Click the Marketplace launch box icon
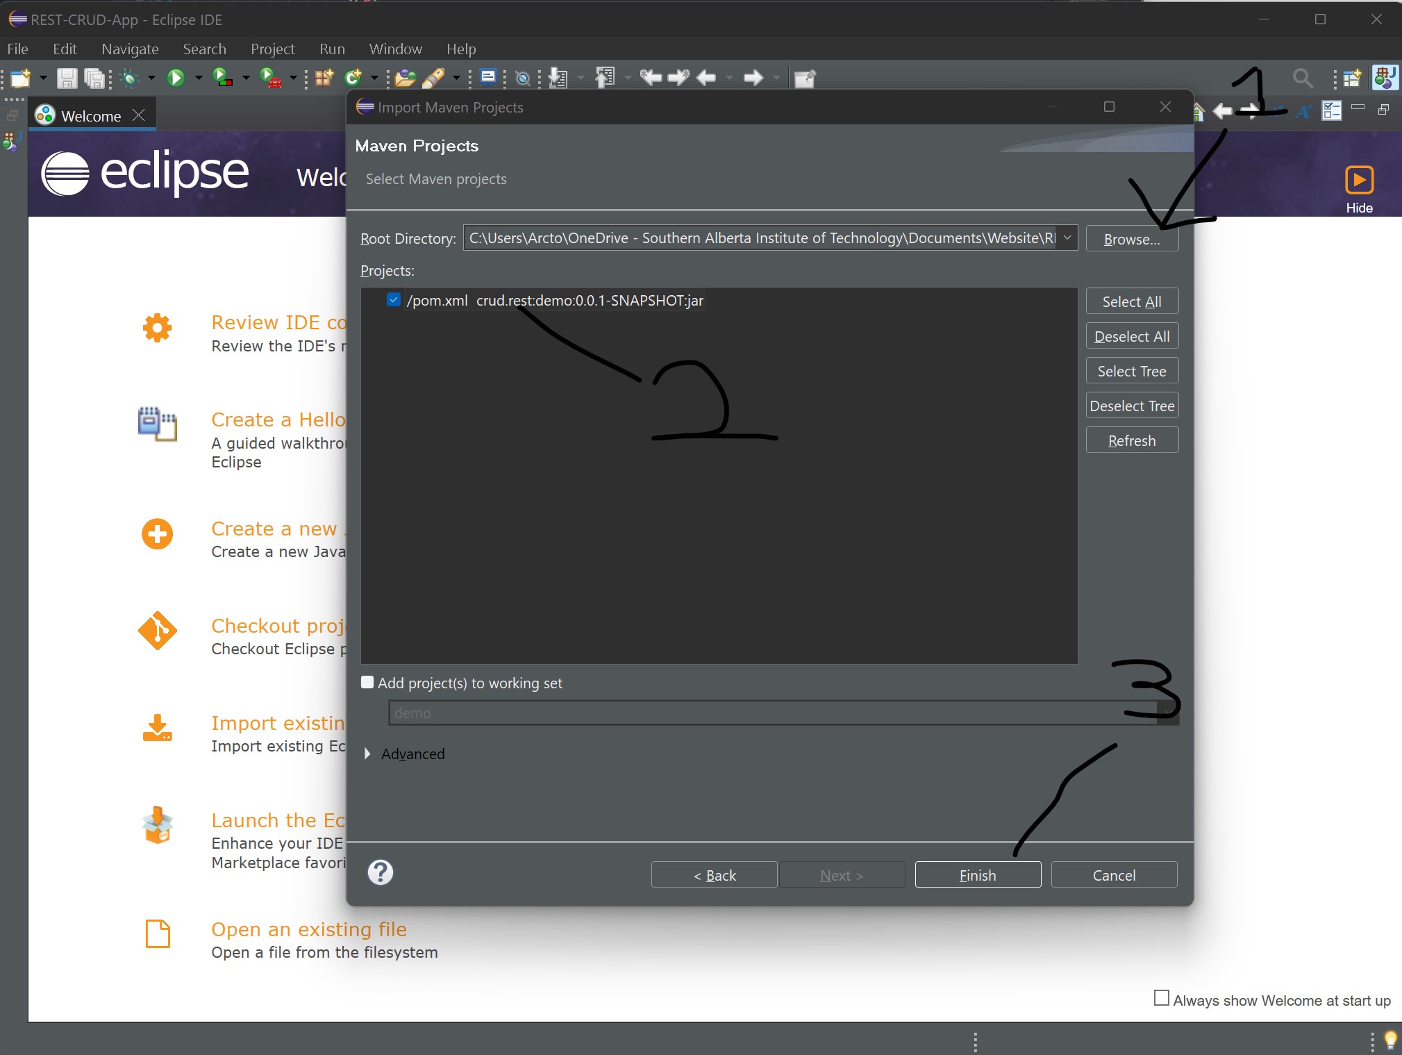1402x1055 pixels. click(158, 824)
